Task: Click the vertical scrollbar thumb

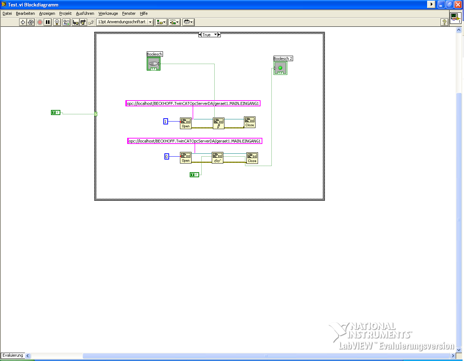Action: (x=459, y=220)
